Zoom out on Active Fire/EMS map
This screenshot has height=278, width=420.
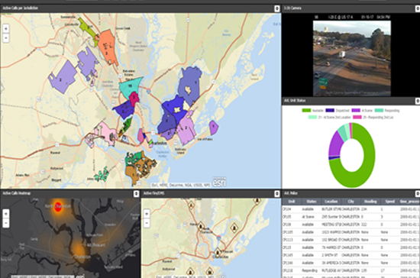147,223
